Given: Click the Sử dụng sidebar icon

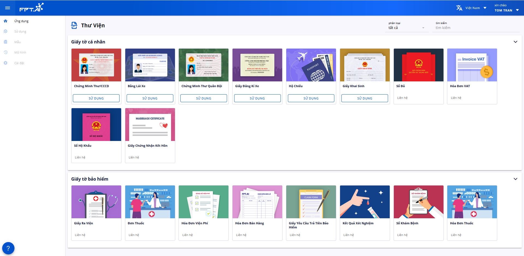Looking at the screenshot, I should 5,31.
